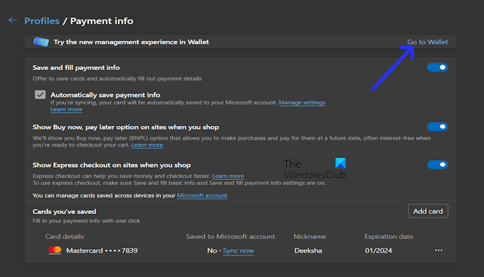Screen dimensions: 484x277
Task: Click the 01/2024 expiration date
Action: (378, 251)
